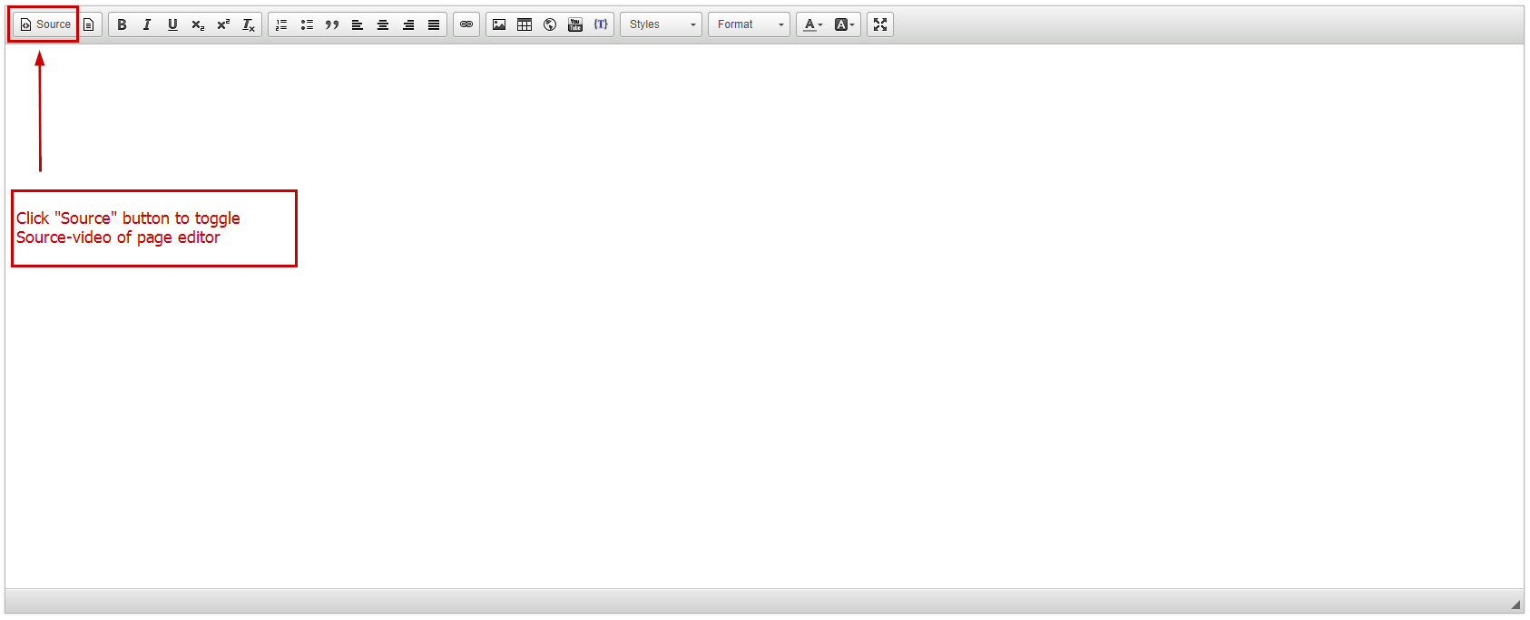Open the Templates icon next to Source
The image size is (1530, 620).
pyautogui.click(x=89, y=24)
